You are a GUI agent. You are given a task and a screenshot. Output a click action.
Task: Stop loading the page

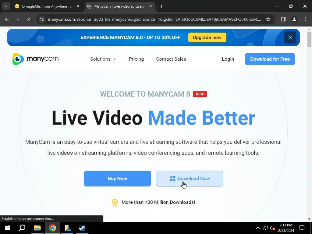[28, 19]
